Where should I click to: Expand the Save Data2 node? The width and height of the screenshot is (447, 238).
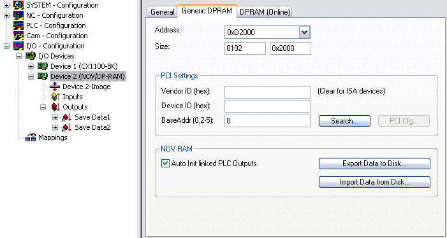point(55,128)
